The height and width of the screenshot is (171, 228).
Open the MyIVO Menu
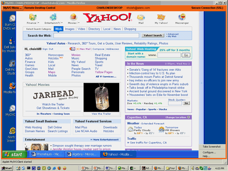point(12,8)
